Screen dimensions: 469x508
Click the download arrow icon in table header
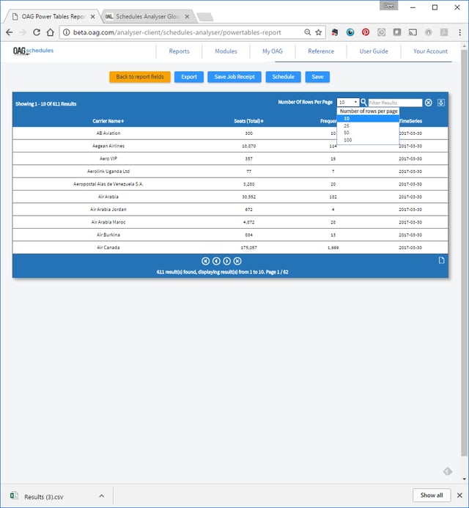tap(441, 103)
